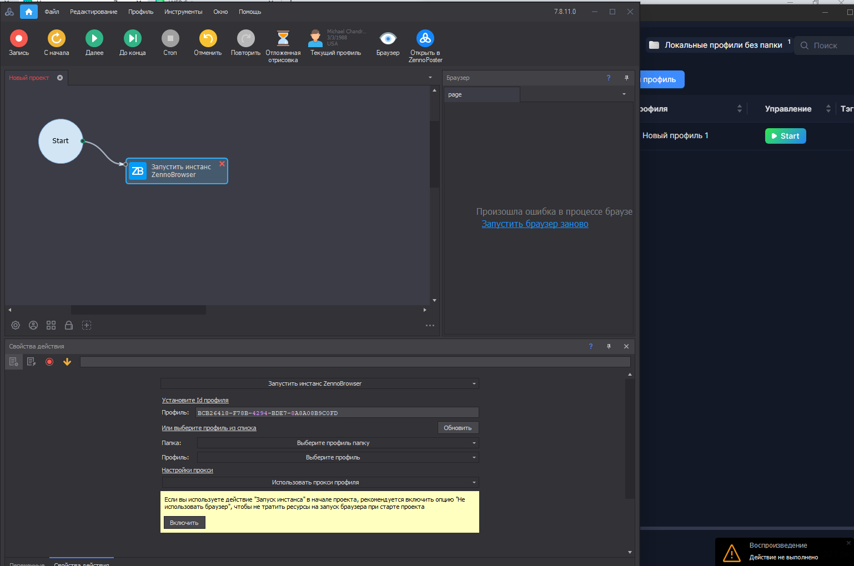Open the Текущий профиль avatar icon
The height and width of the screenshot is (566, 854).
[315, 38]
